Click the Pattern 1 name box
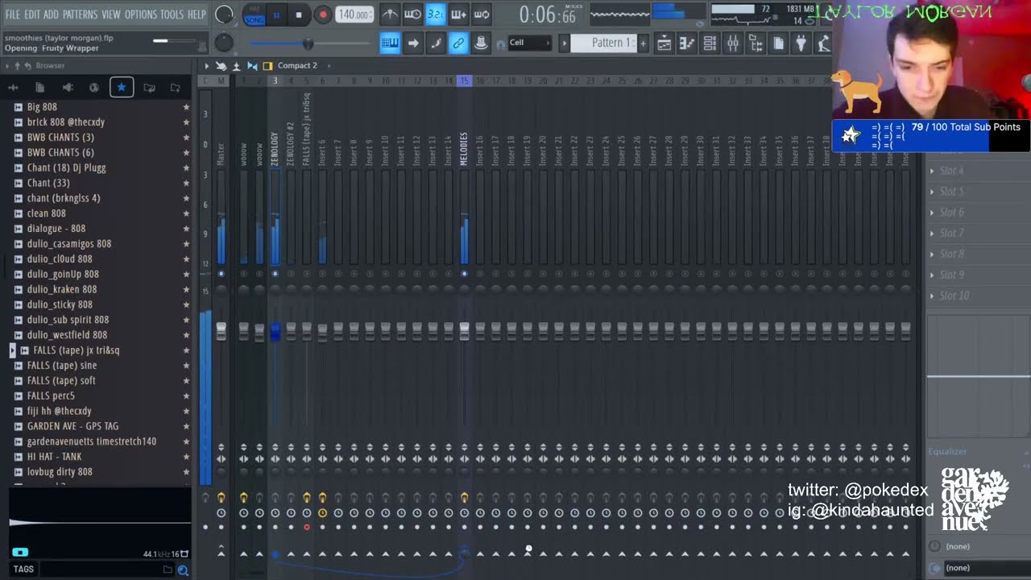Viewport: 1031px width, 580px height. tap(603, 43)
